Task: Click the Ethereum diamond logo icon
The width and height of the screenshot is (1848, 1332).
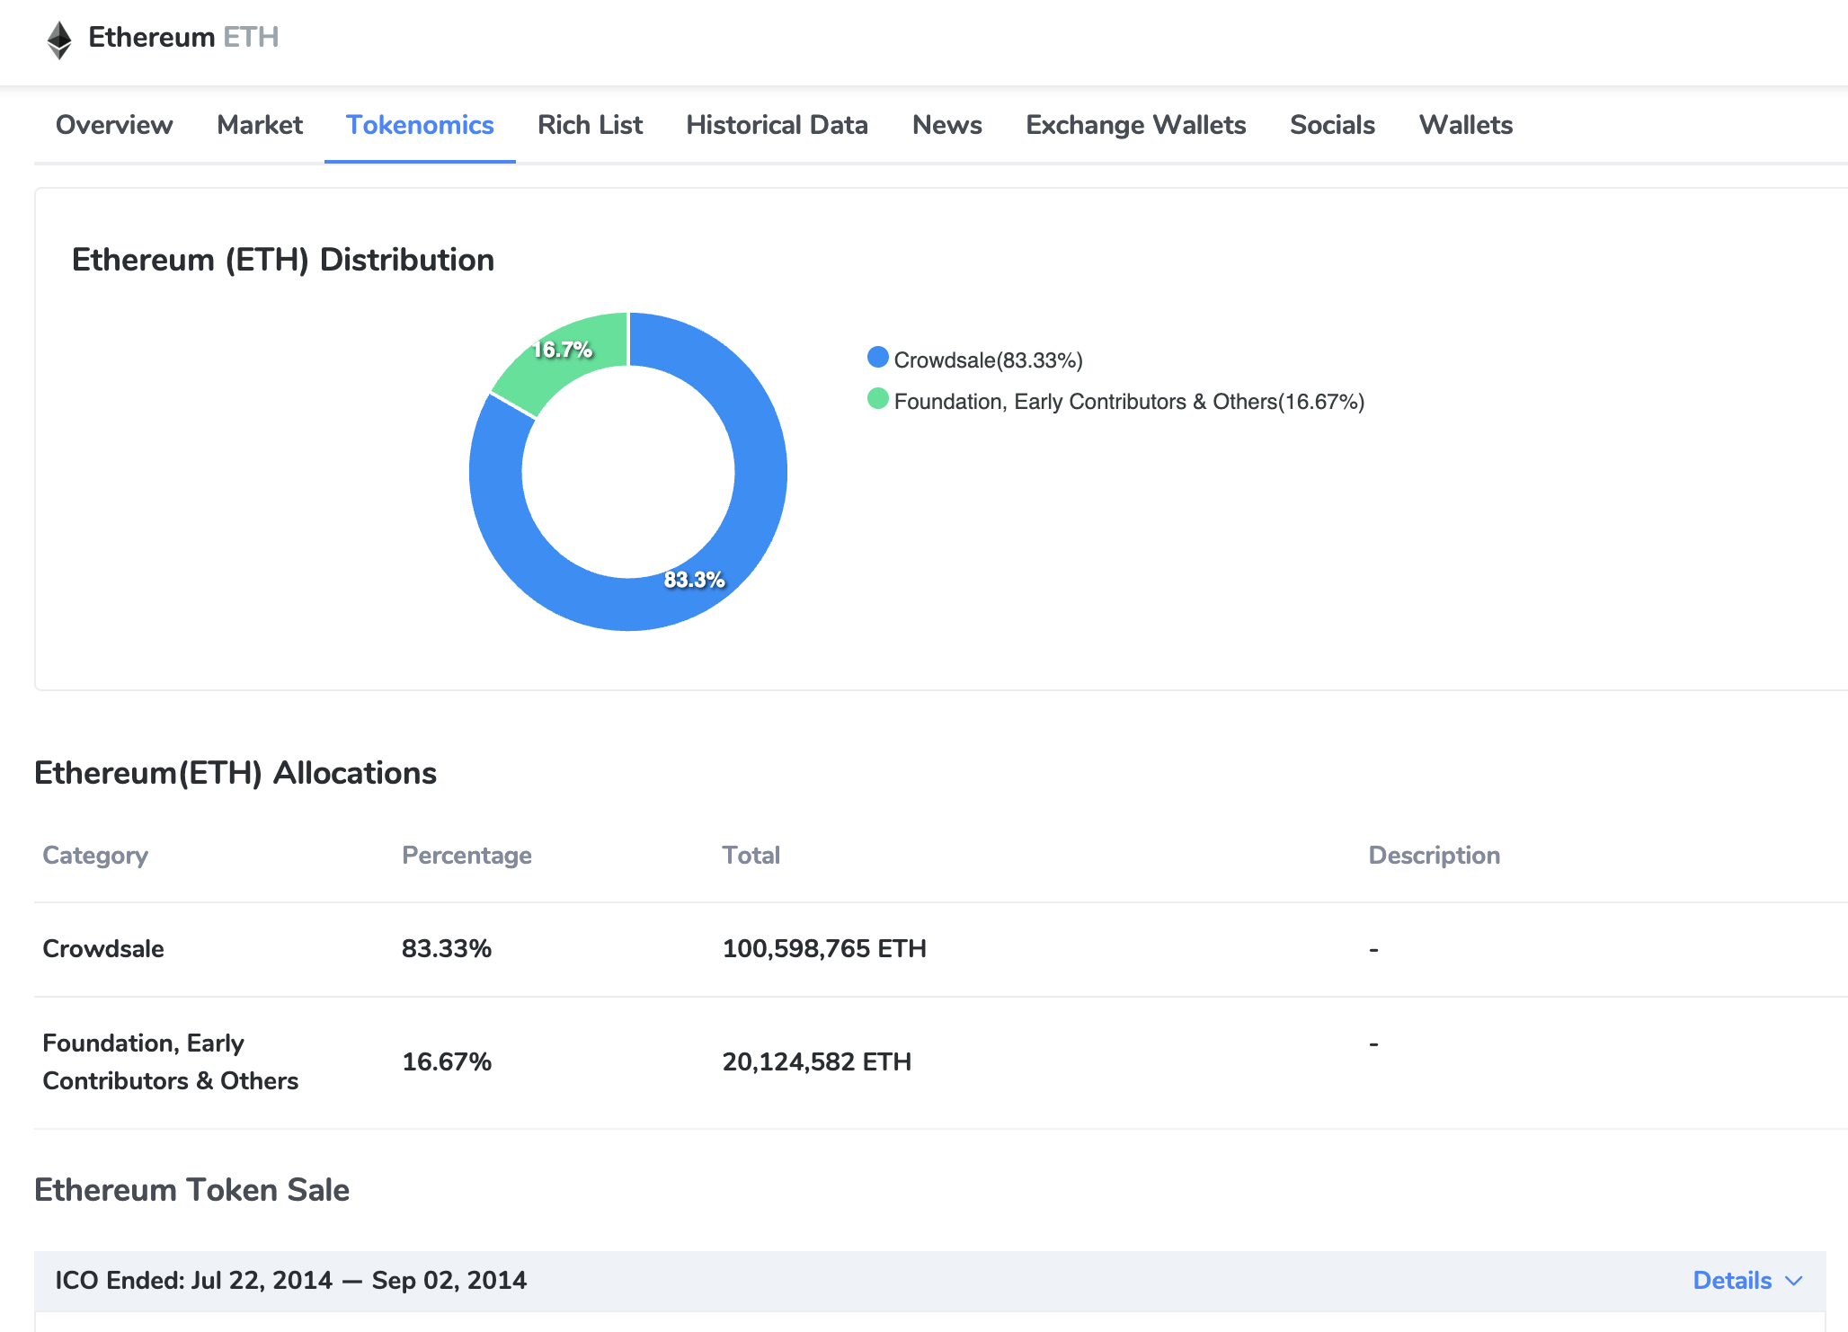Action: pyautogui.click(x=59, y=40)
